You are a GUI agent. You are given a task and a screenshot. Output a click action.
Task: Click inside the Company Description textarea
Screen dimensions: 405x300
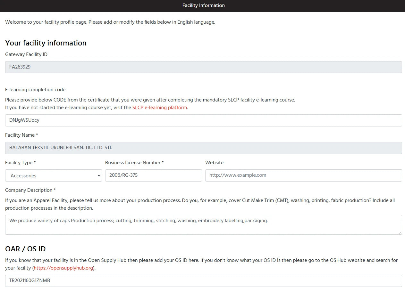203,225
